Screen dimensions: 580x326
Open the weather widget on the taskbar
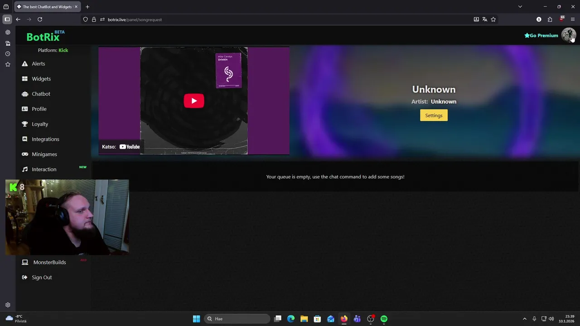coord(16,319)
